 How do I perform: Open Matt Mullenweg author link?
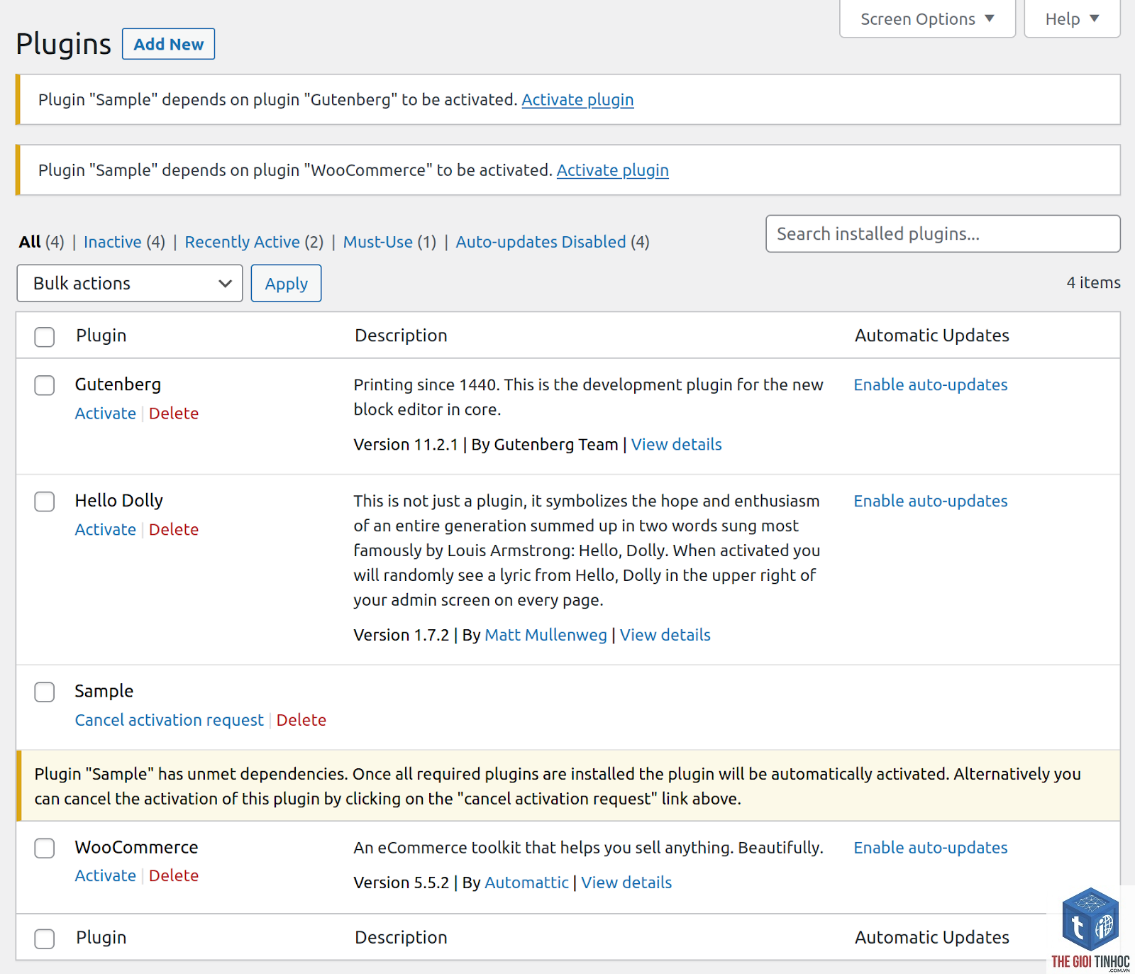point(546,635)
